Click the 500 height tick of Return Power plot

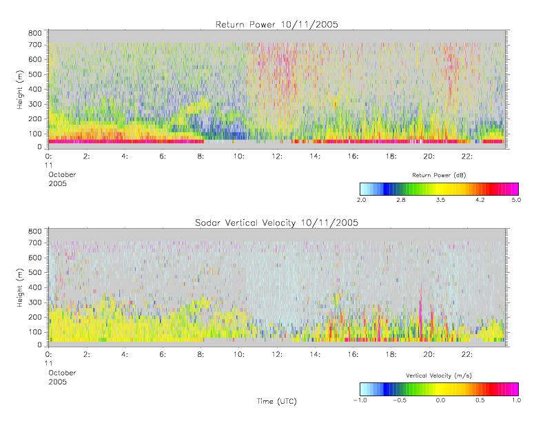(34, 74)
